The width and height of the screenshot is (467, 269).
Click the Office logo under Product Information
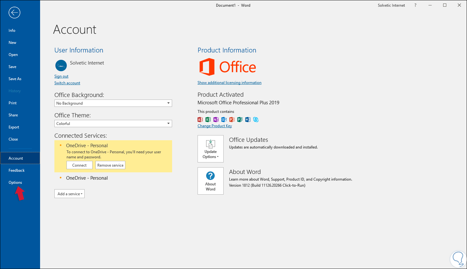click(x=227, y=67)
